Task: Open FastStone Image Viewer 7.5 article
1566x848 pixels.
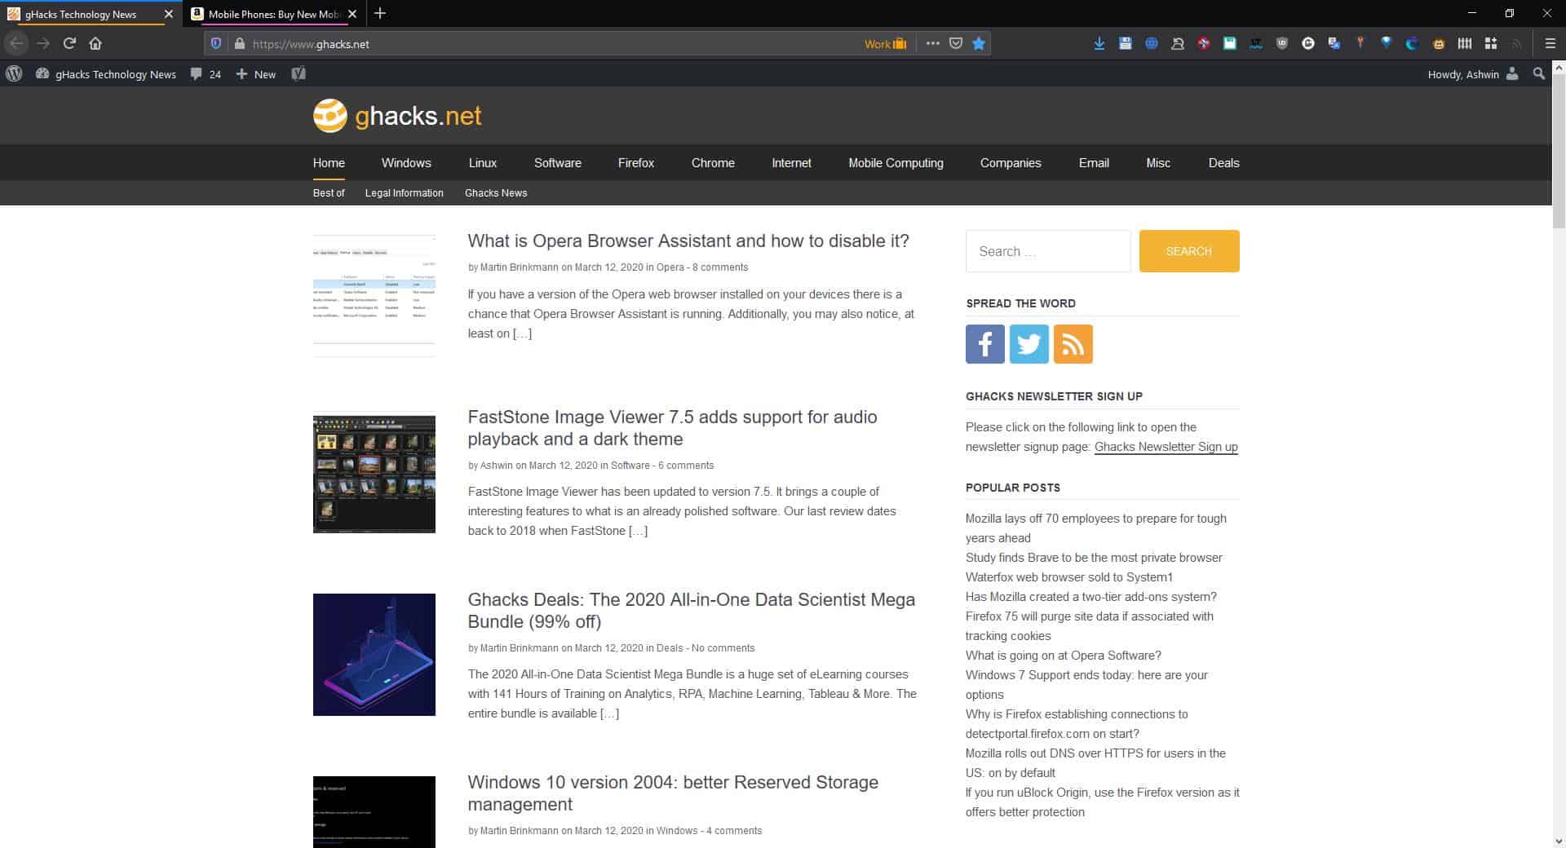Action: pos(673,428)
